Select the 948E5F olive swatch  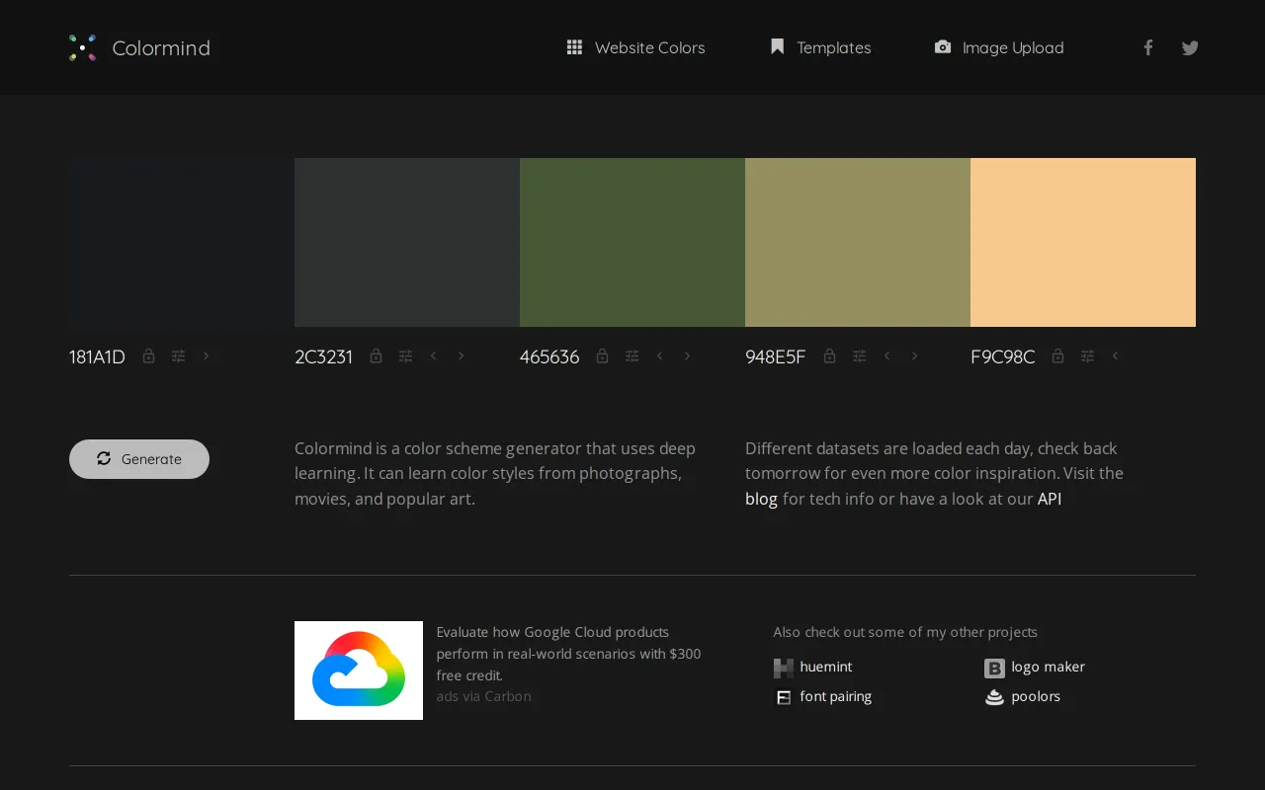tap(858, 242)
